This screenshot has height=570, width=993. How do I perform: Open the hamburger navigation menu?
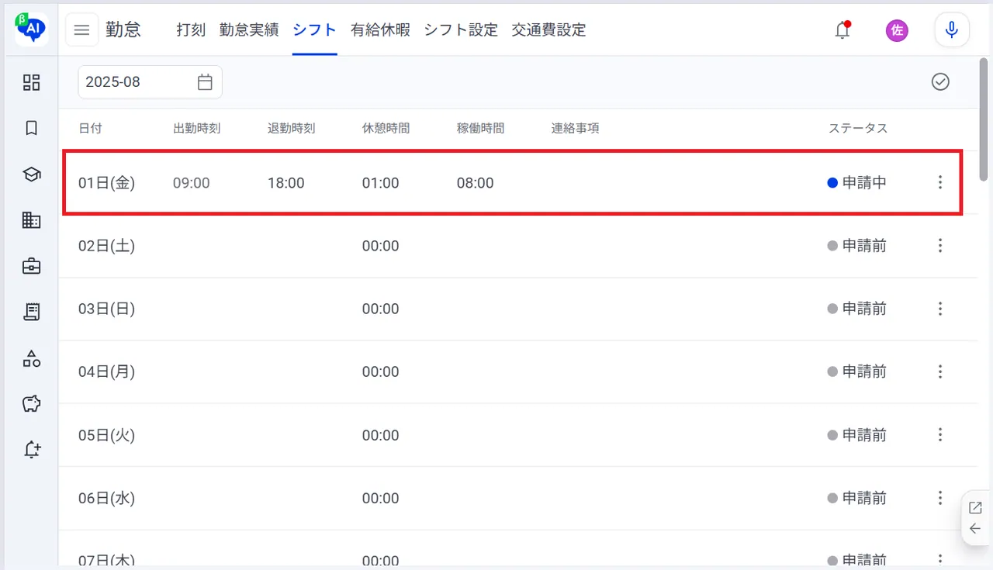pos(81,30)
